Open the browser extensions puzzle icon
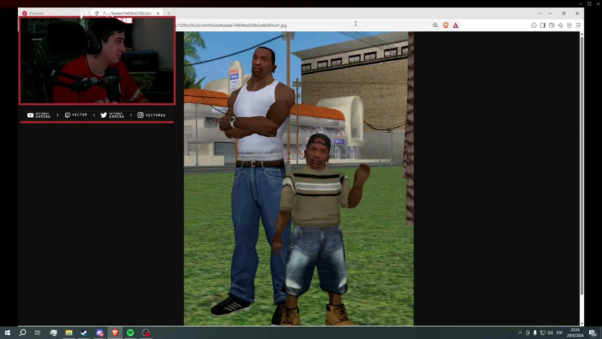This screenshot has width=602, height=339. pos(534,25)
